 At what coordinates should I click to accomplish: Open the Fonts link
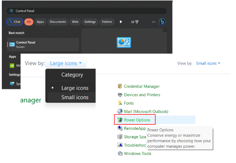(x=129, y=103)
